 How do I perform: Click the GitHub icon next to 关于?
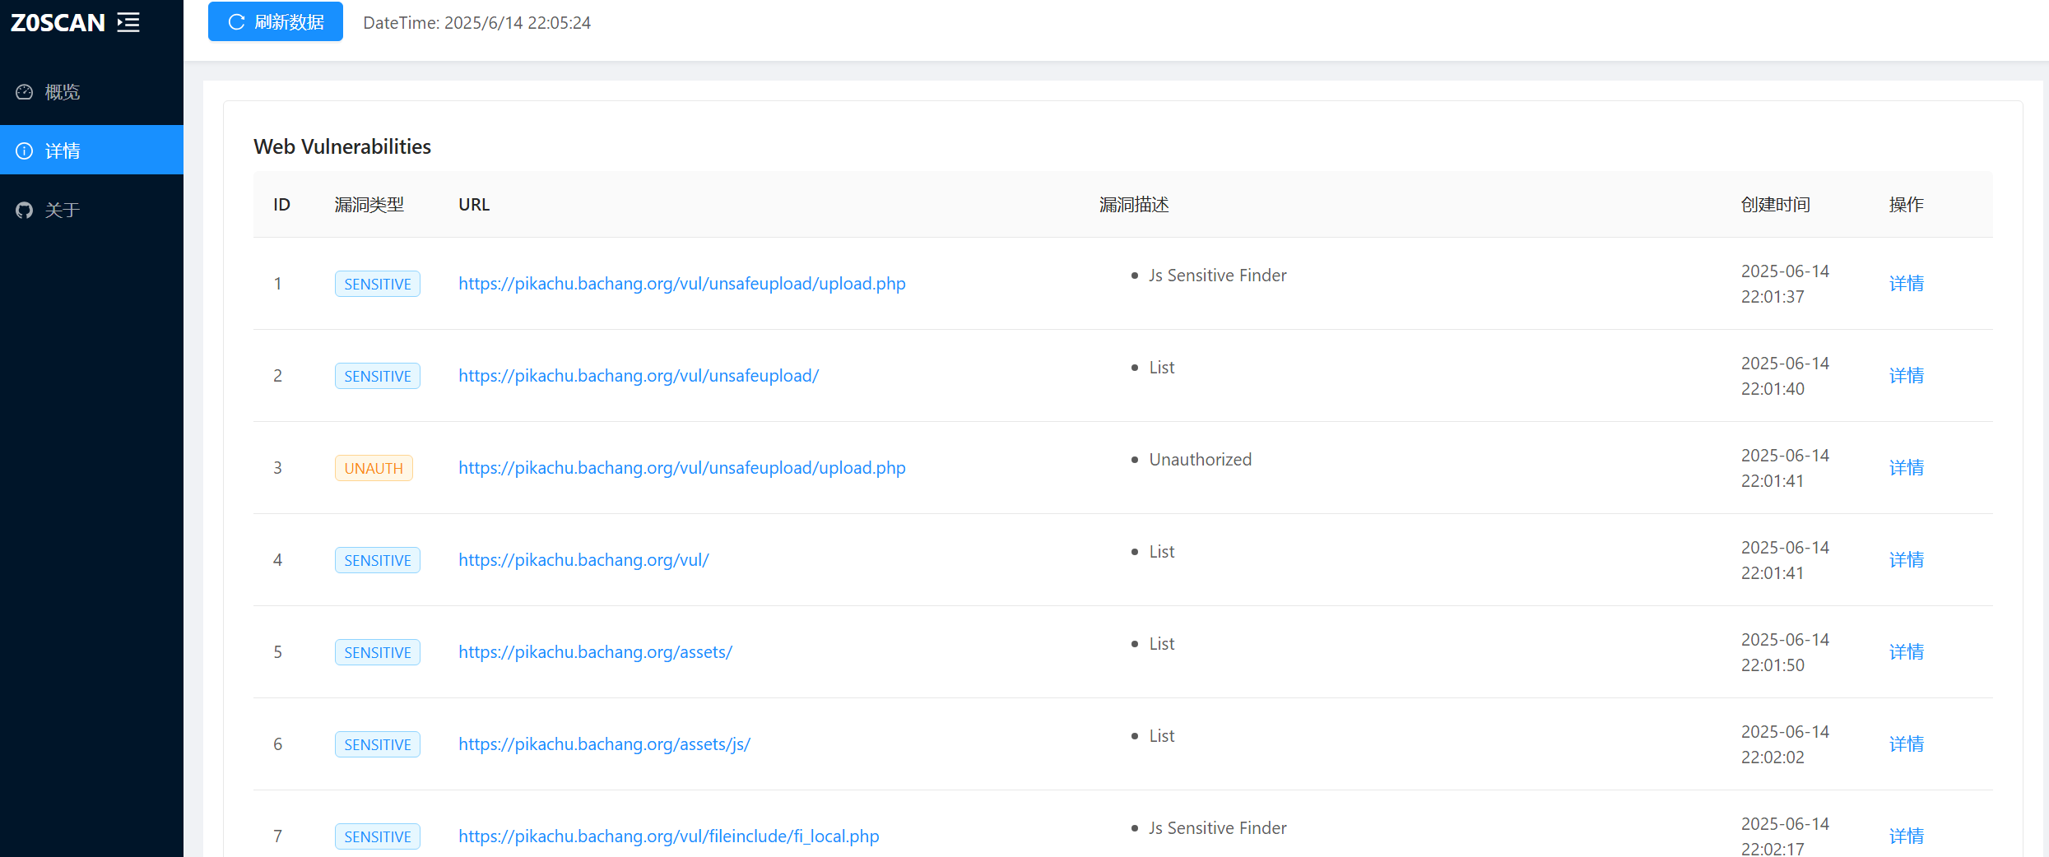coord(25,211)
